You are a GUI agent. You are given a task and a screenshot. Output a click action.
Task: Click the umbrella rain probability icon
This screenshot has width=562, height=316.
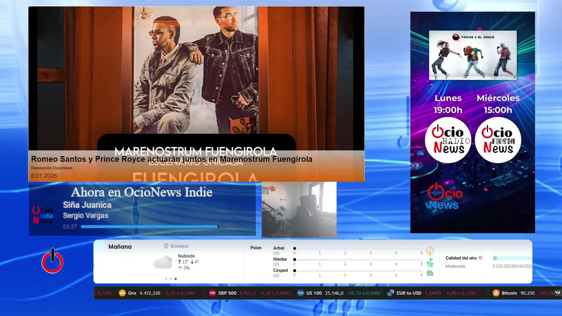point(180,268)
